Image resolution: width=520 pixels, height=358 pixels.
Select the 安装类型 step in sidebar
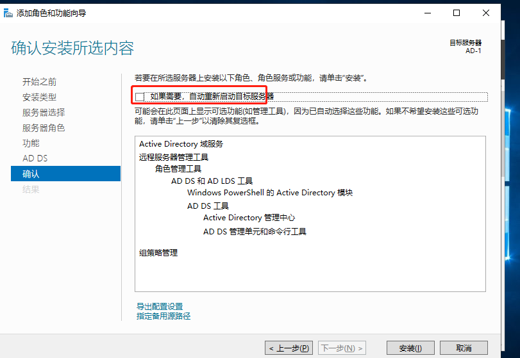(39, 97)
